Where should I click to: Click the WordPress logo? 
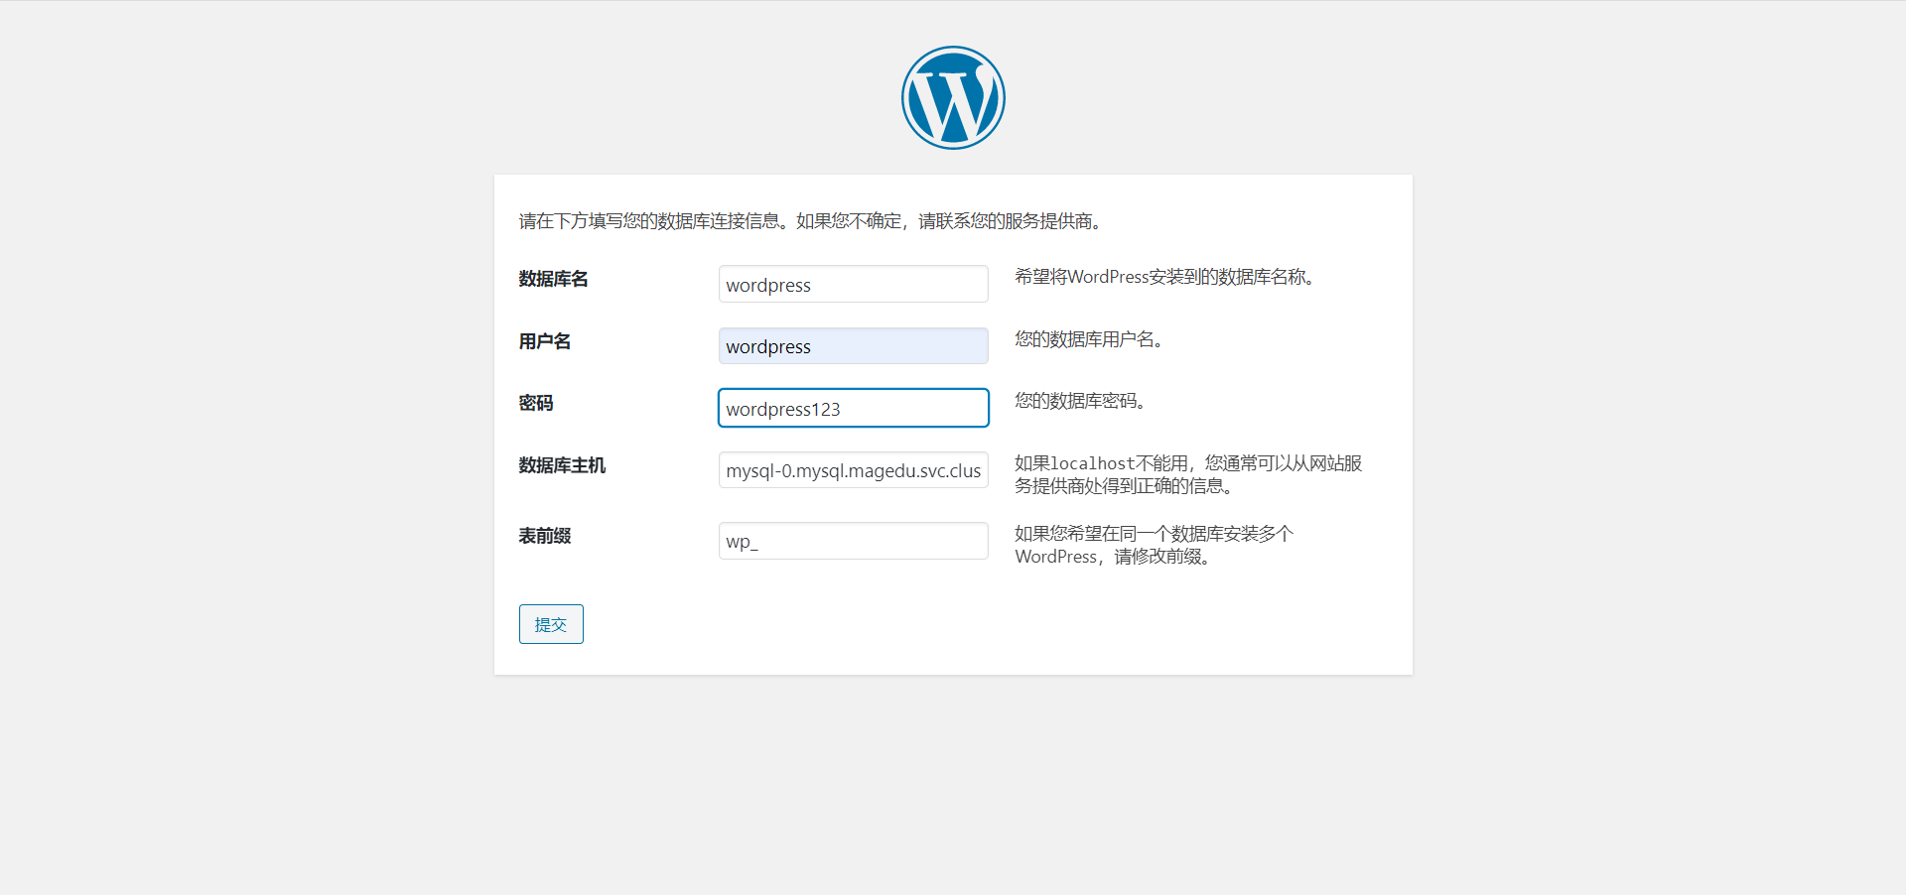(x=953, y=97)
